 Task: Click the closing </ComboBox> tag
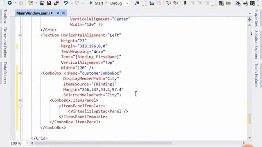(53, 127)
